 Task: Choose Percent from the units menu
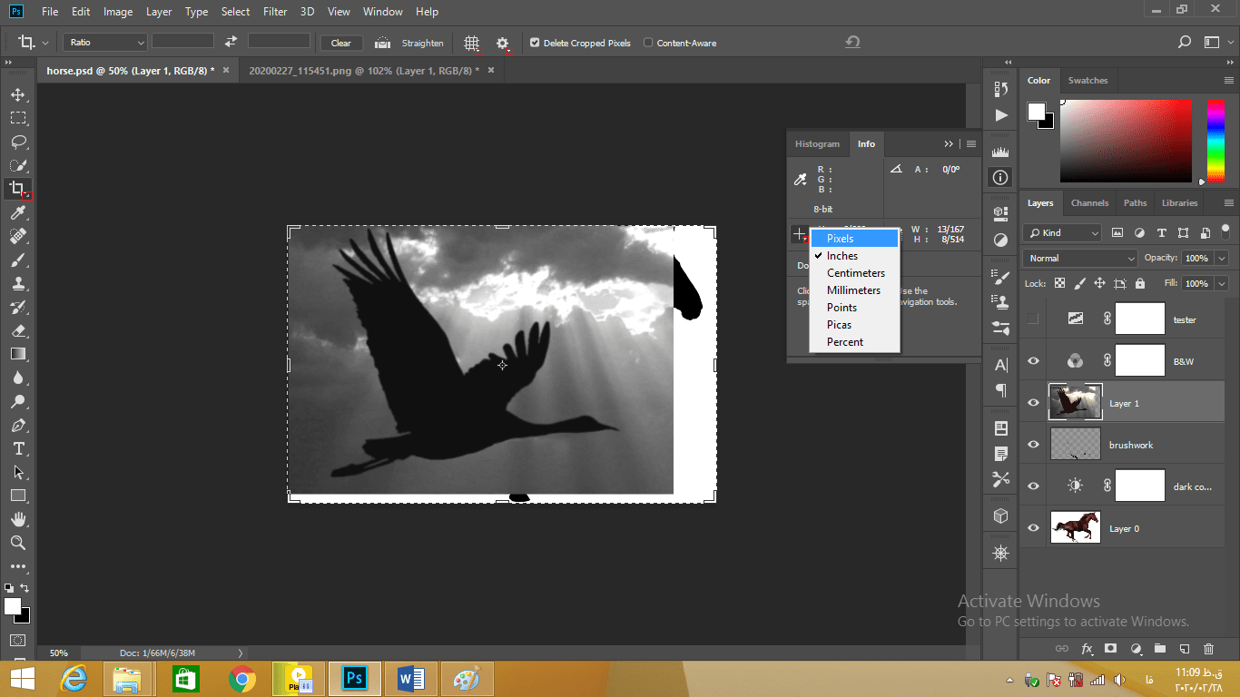coord(853,342)
